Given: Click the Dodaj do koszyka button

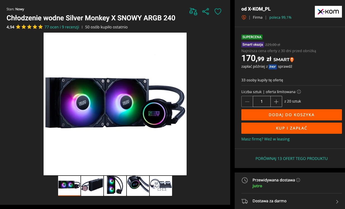Looking at the screenshot, I should coord(291,115).
